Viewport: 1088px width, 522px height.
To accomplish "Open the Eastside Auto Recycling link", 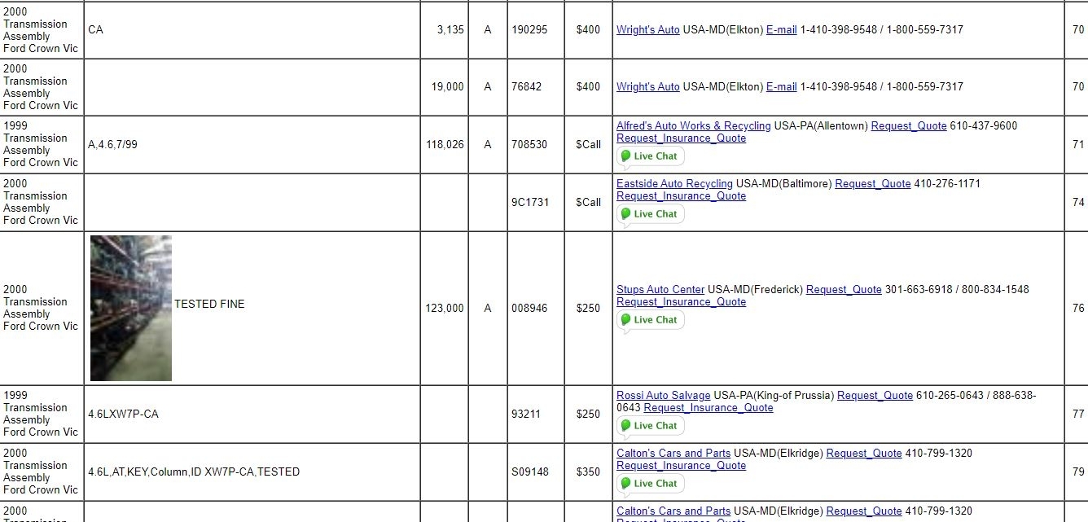I will (x=674, y=184).
